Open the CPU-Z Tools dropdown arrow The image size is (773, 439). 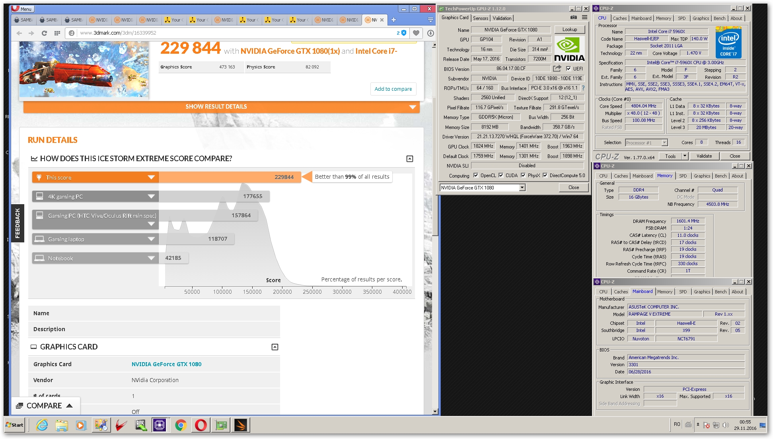click(685, 156)
